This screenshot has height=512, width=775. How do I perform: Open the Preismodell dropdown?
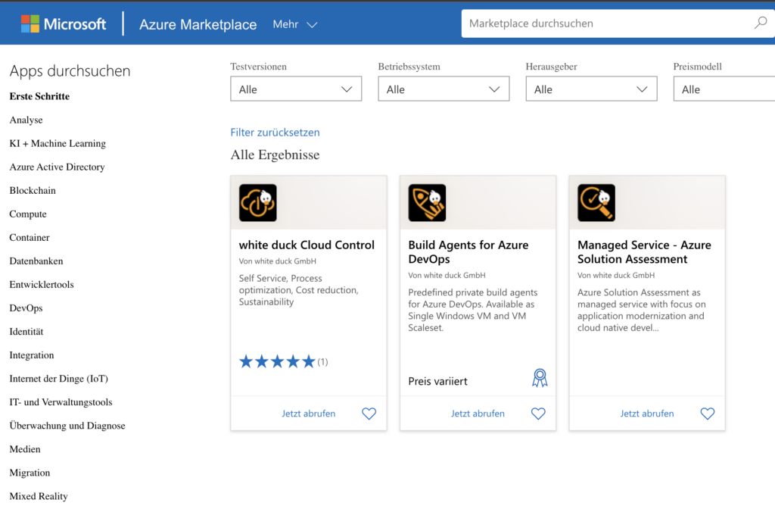(724, 89)
